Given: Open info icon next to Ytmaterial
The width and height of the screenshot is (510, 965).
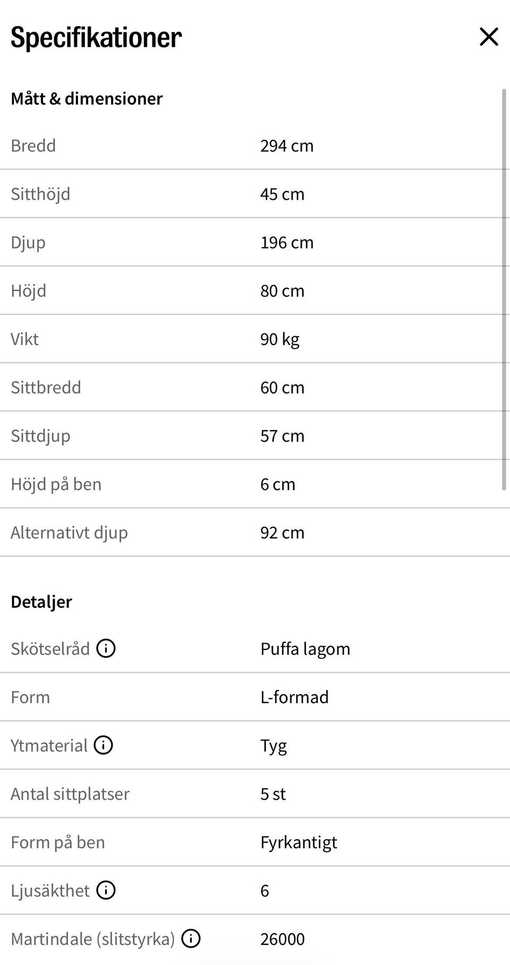Looking at the screenshot, I should coord(103,745).
